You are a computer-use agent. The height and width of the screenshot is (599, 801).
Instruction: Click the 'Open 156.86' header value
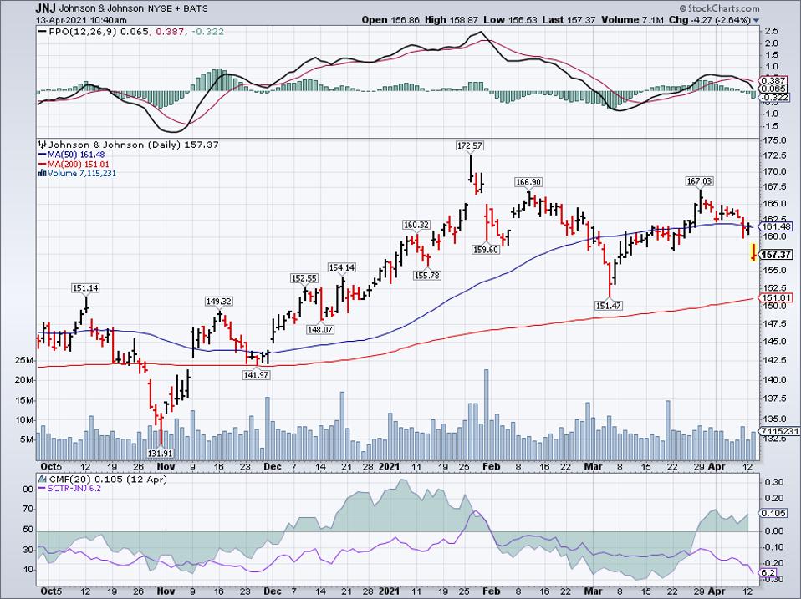click(x=390, y=20)
